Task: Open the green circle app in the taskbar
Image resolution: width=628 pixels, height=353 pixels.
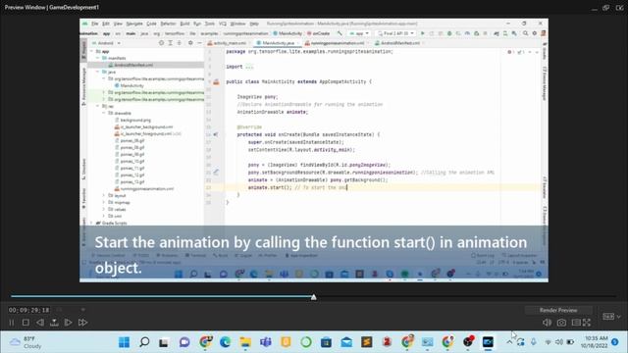Action: [306, 342]
